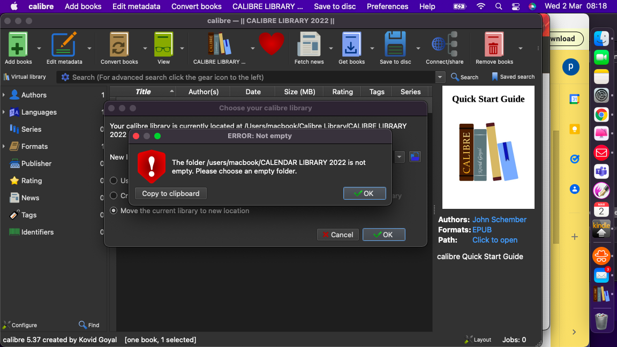This screenshot has height=347, width=617.
Task: Open Preferences menu in menu bar
Action: [x=387, y=6]
